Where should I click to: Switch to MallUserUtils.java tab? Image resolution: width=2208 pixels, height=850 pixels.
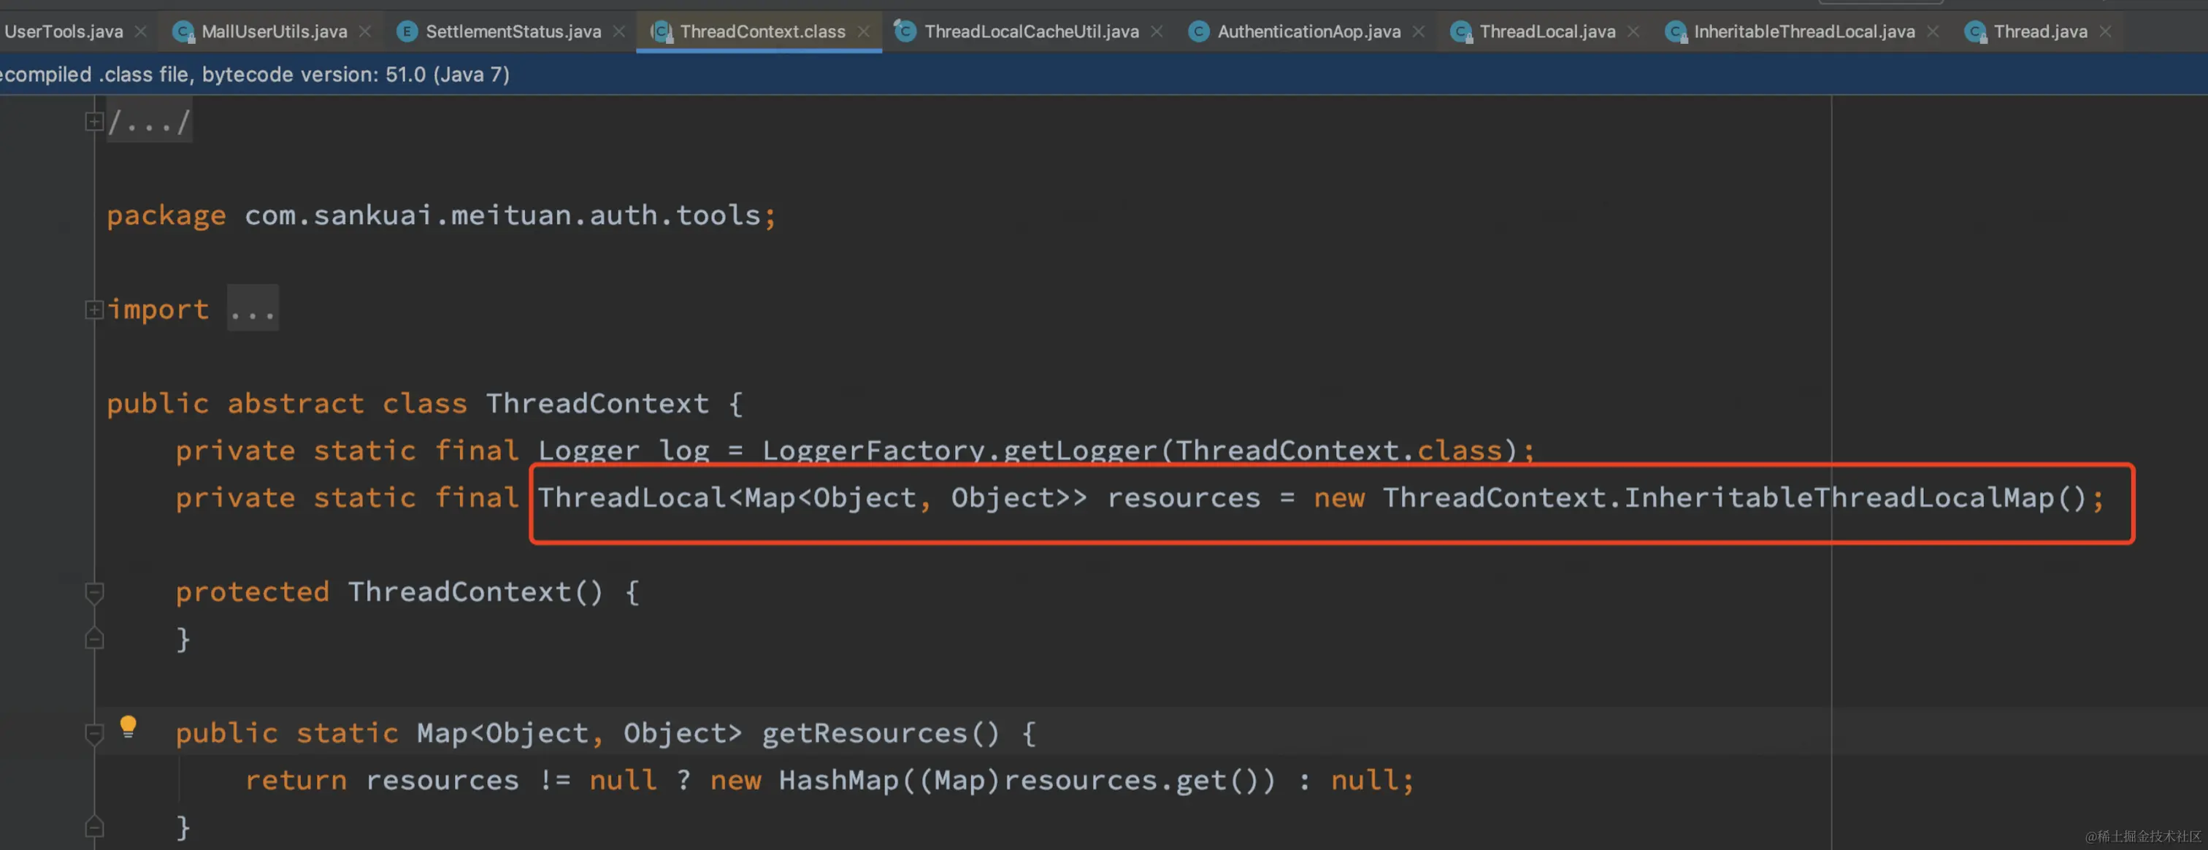[273, 31]
